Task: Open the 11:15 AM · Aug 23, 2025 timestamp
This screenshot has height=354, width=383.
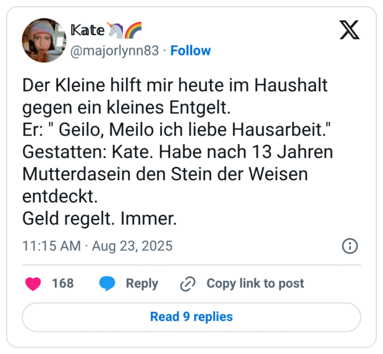Action: coord(98,246)
